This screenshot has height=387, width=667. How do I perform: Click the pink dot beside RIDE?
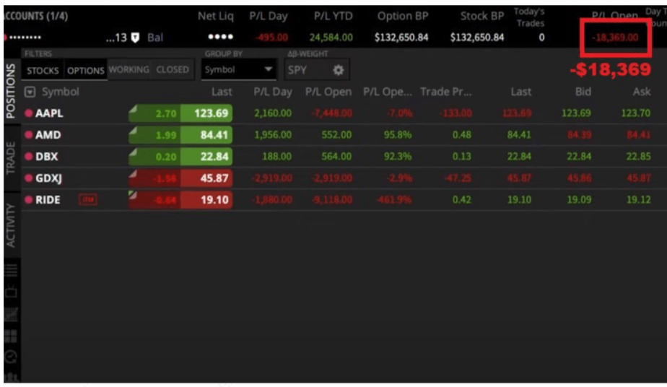[x=28, y=200]
